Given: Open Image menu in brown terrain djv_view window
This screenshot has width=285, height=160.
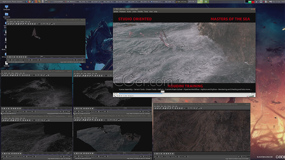Looking at the screenshot, I should 165,106.
